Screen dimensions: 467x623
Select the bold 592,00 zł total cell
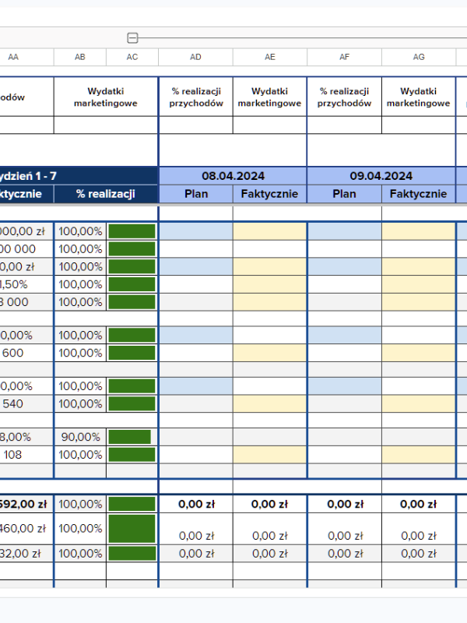tap(25, 504)
